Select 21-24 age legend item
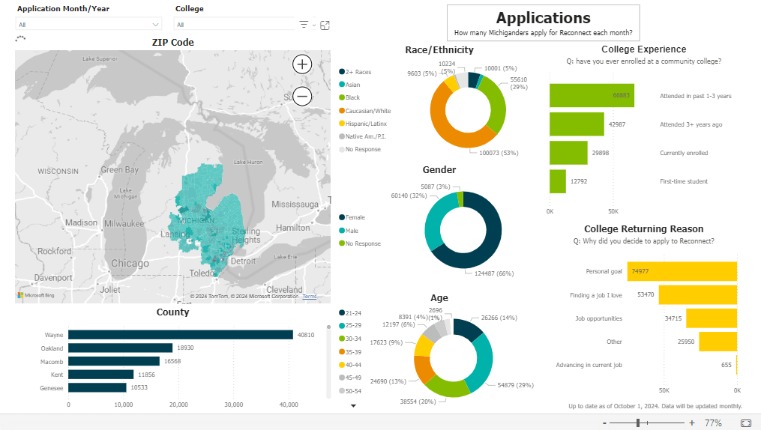Viewport: 761px width, 430px height. [350, 313]
